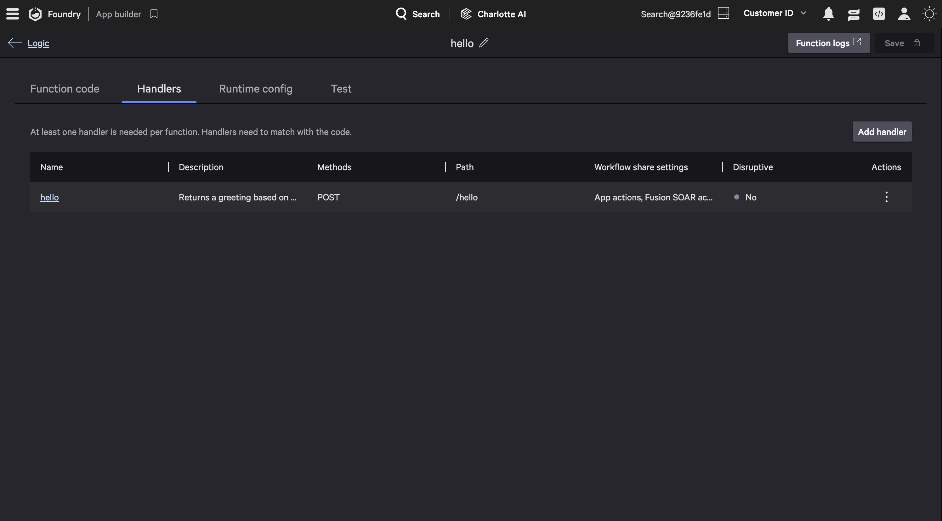This screenshot has width=942, height=521.
Task: Edit the hello function name pencil
Action: [x=484, y=43]
